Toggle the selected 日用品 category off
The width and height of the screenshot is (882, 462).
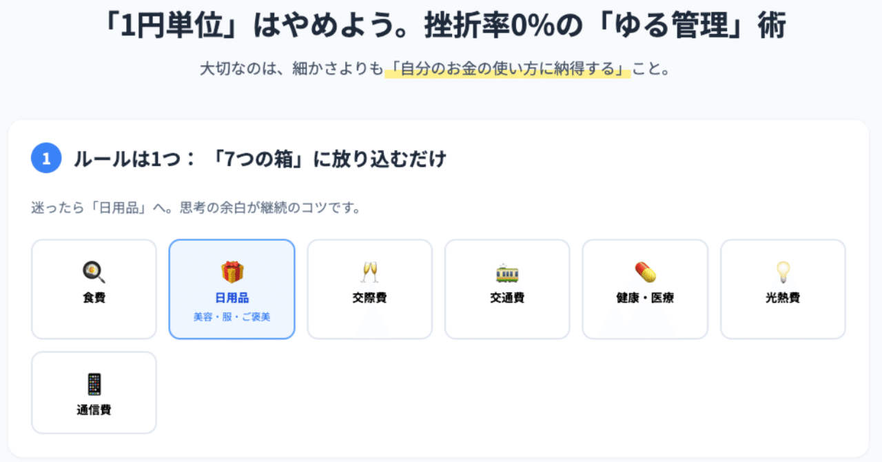pos(232,289)
